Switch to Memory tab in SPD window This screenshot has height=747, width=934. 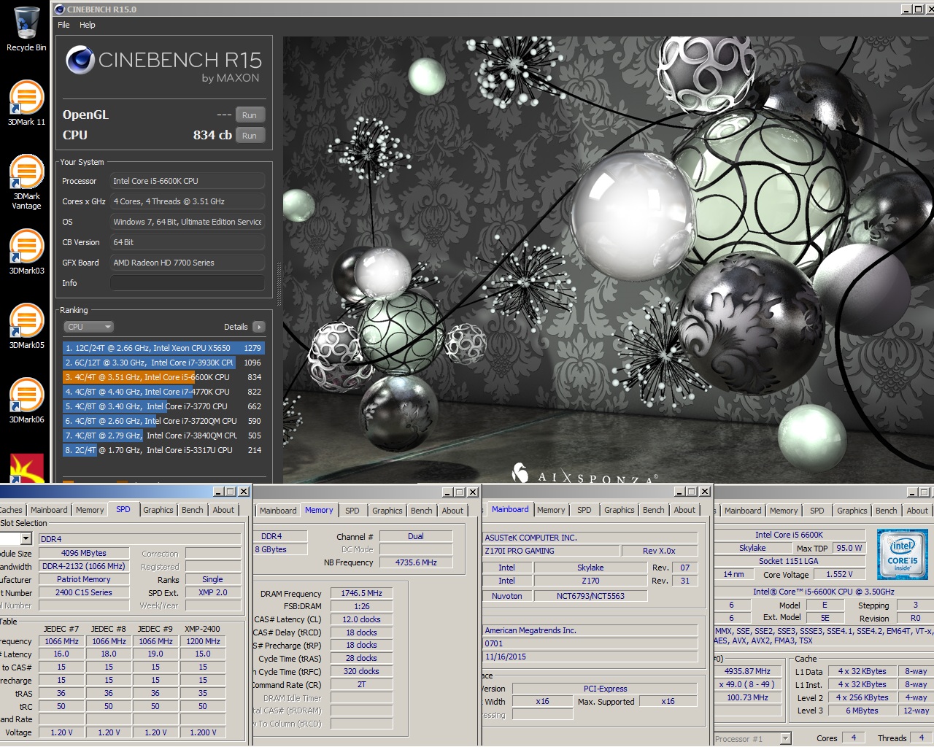click(90, 510)
